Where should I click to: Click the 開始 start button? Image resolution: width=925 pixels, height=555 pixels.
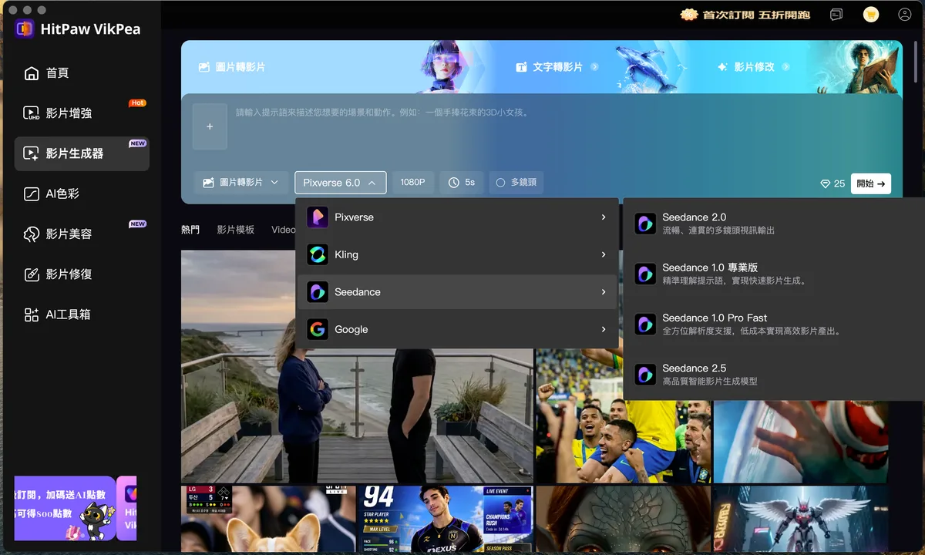pos(871,183)
